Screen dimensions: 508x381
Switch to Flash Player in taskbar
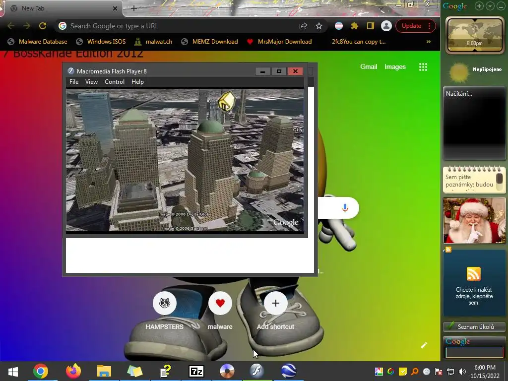pos(257,371)
